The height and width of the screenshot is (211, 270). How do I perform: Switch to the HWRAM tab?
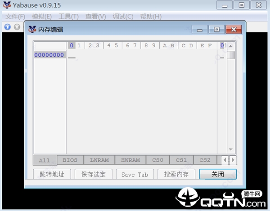coord(130,160)
